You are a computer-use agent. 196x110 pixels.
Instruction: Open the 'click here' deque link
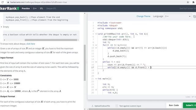click(x=31, y=44)
